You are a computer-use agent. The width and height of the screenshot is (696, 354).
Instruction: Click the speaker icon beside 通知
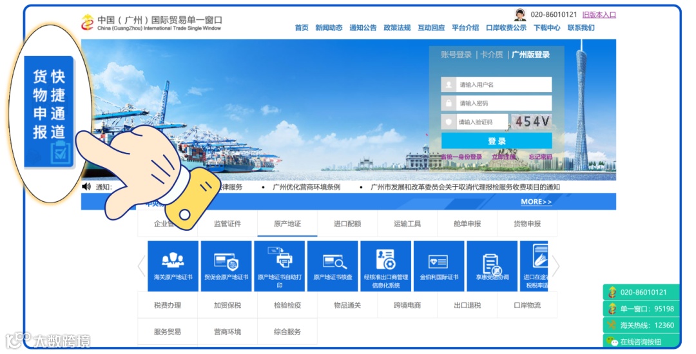[x=86, y=186]
